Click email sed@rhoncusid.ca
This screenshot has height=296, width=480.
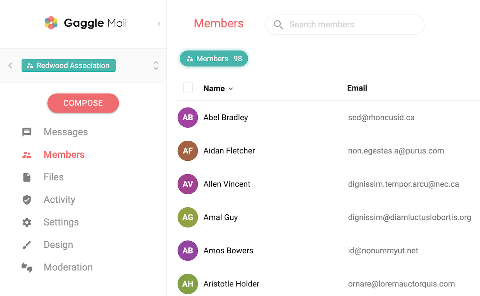(x=381, y=118)
